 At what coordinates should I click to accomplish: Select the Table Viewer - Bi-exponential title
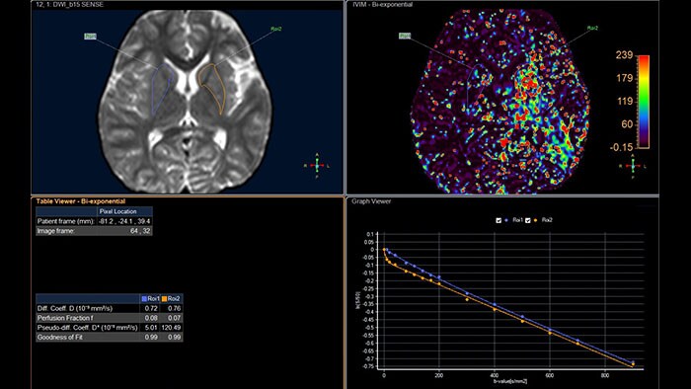click(81, 201)
